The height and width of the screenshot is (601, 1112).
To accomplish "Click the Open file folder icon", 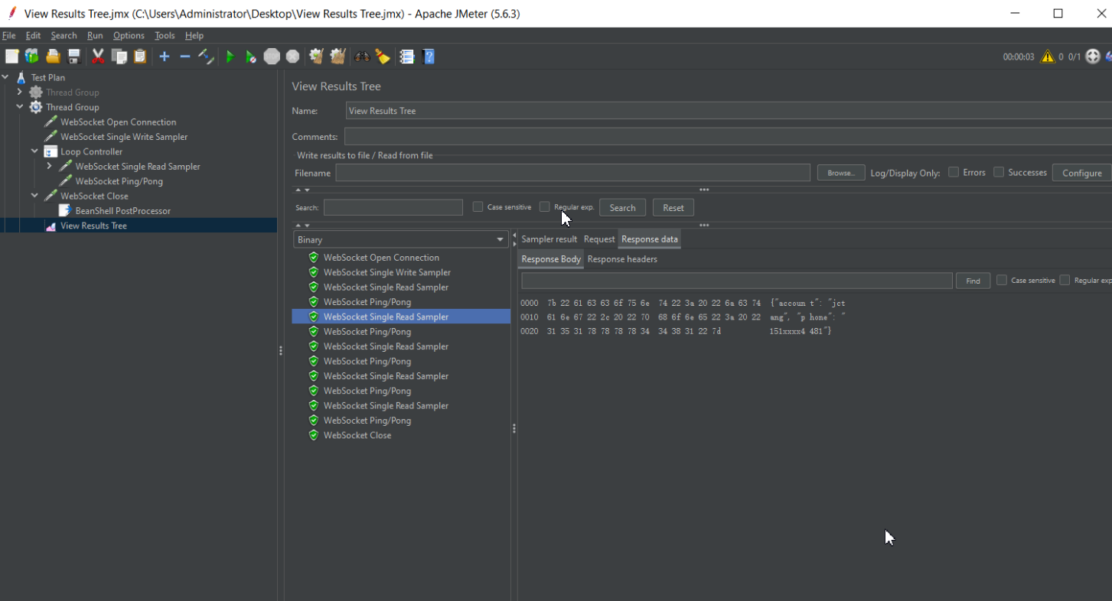I will point(53,57).
